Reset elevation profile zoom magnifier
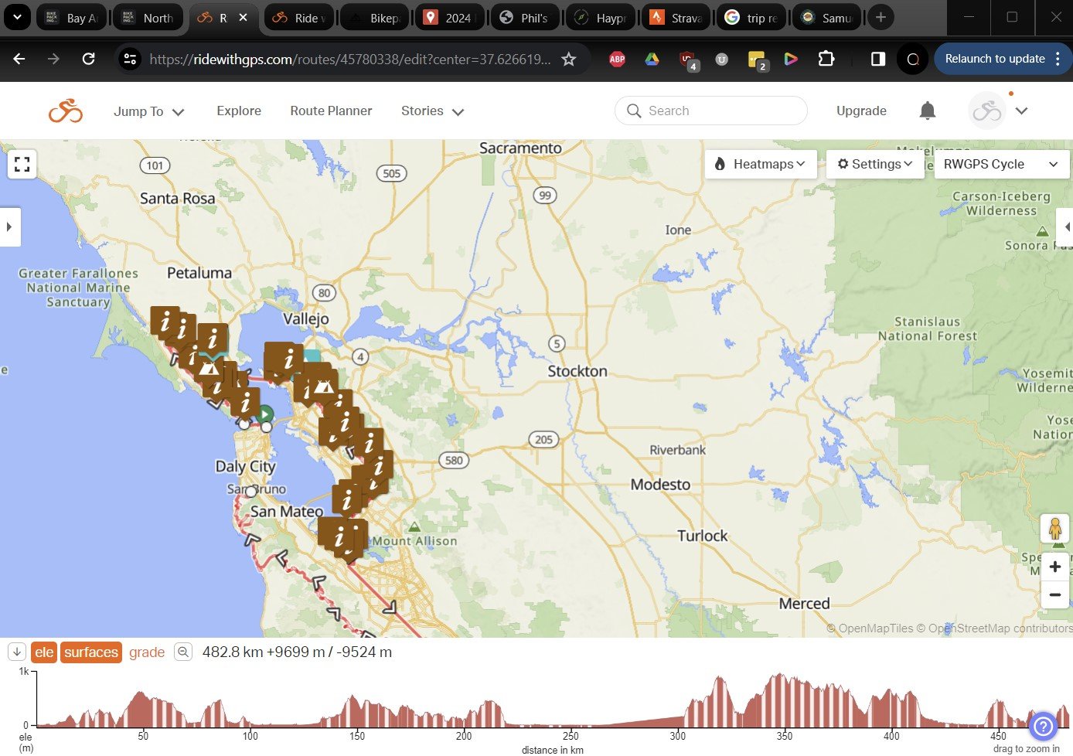This screenshot has height=756, width=1073. (183, 652)
